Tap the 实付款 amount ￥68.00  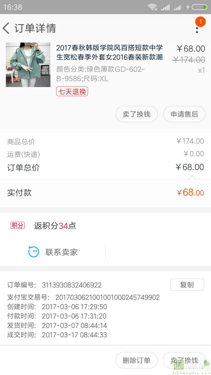pyautogui.click(x=190, y=193)
